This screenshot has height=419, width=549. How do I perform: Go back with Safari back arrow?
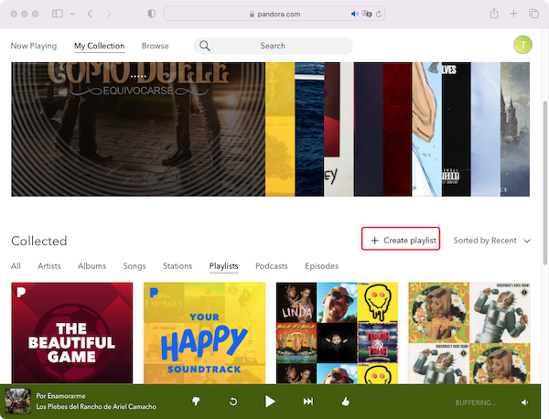[90, 14]
